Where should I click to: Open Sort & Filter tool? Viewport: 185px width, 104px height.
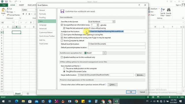point(163,12)
